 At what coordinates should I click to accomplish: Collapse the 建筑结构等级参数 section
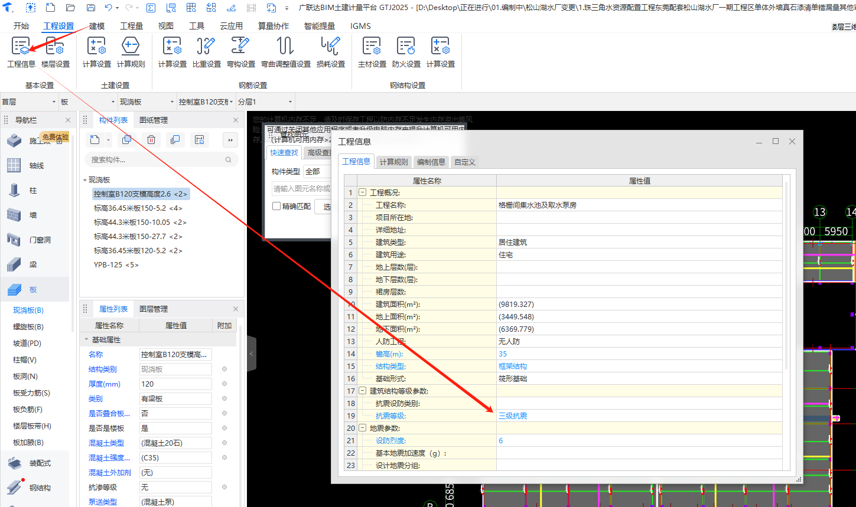coord(362,391)
